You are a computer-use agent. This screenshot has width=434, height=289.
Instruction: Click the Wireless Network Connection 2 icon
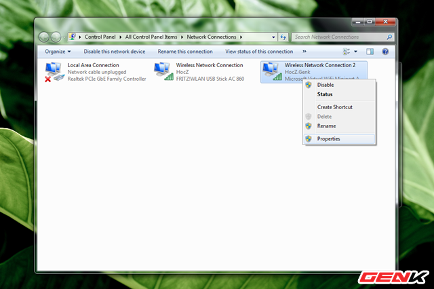pyautogui.click(x=271, y=70)
